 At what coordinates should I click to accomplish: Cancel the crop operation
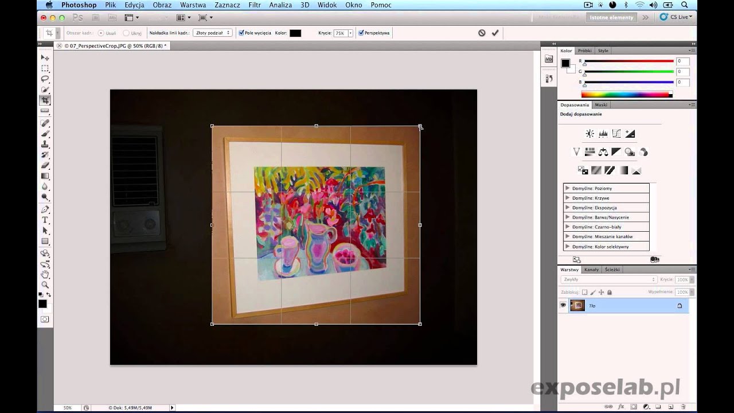(x=482, y=33)
